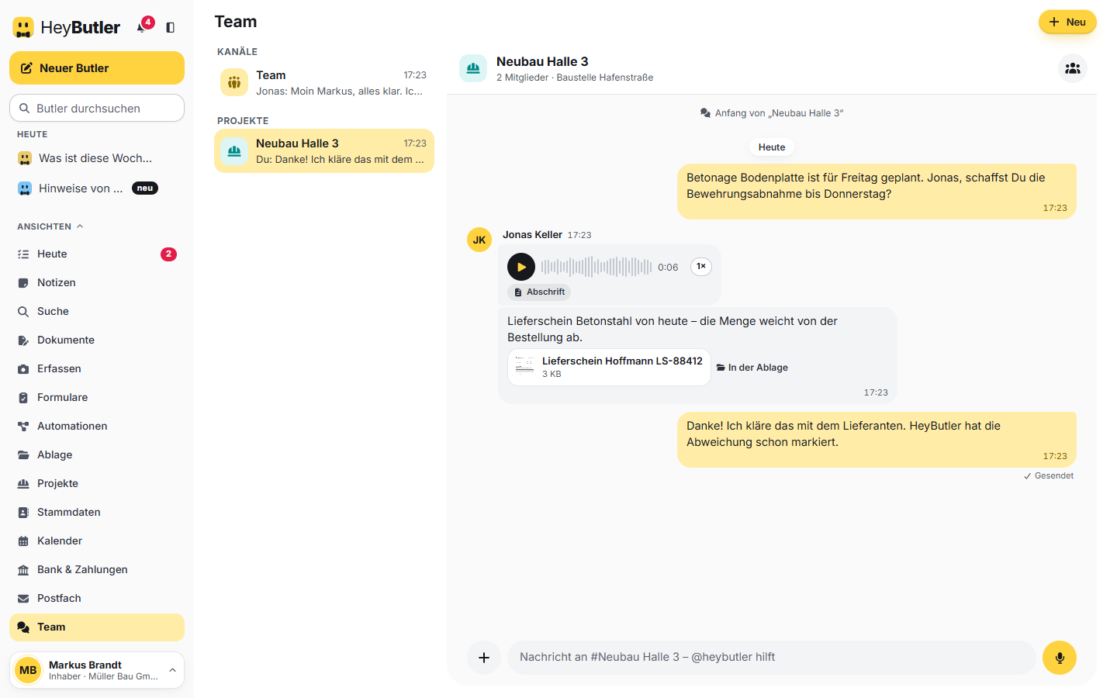Open the attachment plus button
Image resolution: width=1117 pixels, height=698 pixels.
pyautogui.click(x=484, y=658)
